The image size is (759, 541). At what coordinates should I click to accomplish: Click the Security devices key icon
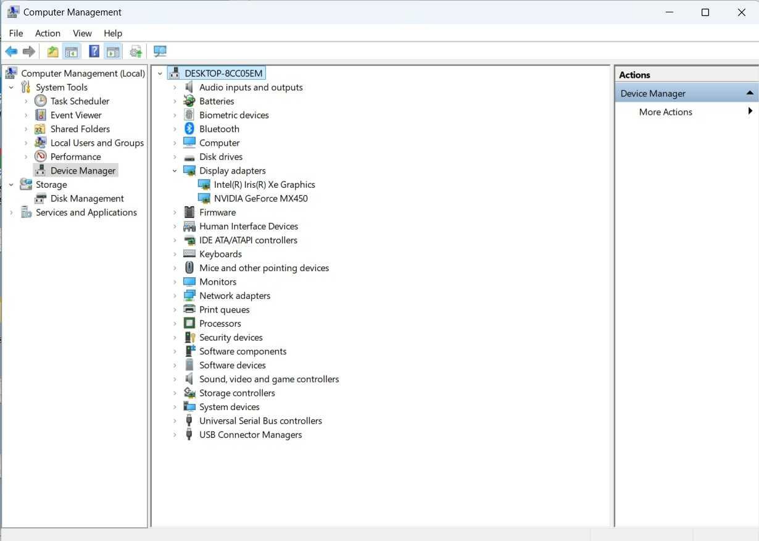coord(189,337)
